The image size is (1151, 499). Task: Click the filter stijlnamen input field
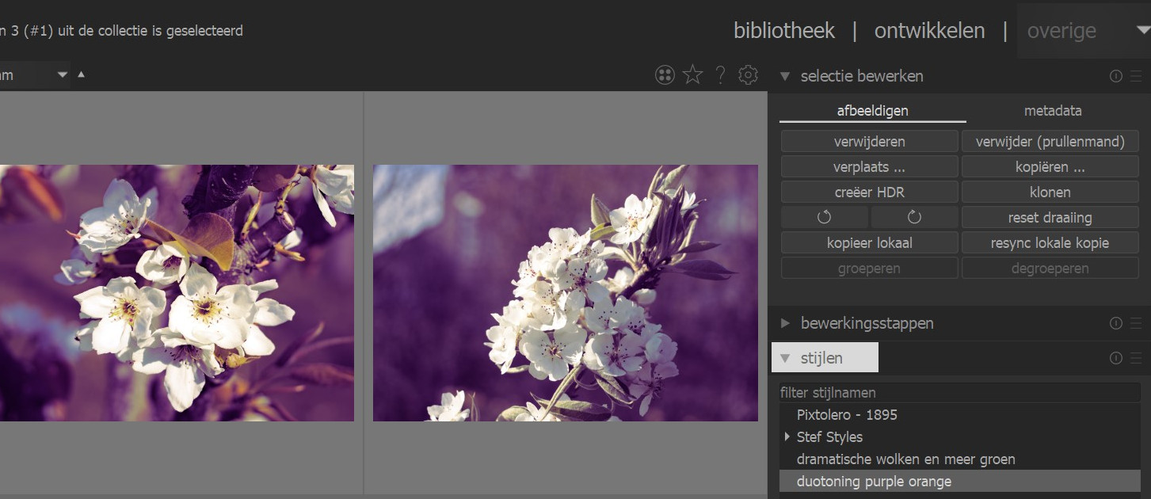tap(959, 393)
